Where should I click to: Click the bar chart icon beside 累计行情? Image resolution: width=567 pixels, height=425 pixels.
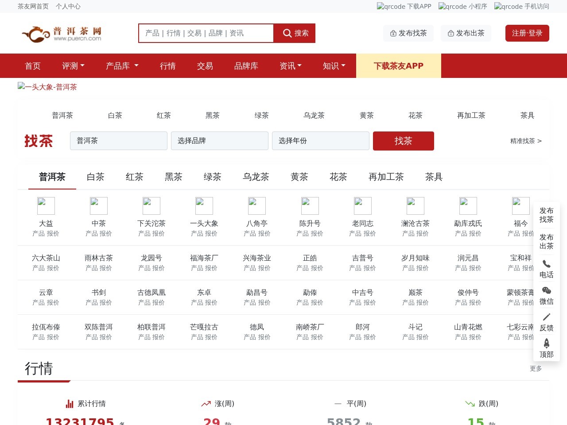click(x=70, y=403)
